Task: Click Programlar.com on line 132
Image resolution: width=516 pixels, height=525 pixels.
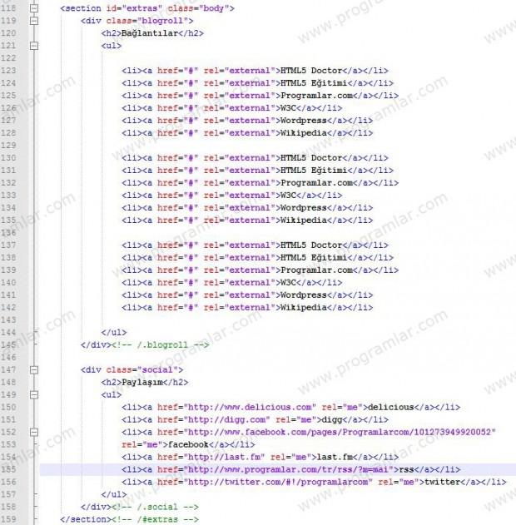Action: tap(316, 183)
